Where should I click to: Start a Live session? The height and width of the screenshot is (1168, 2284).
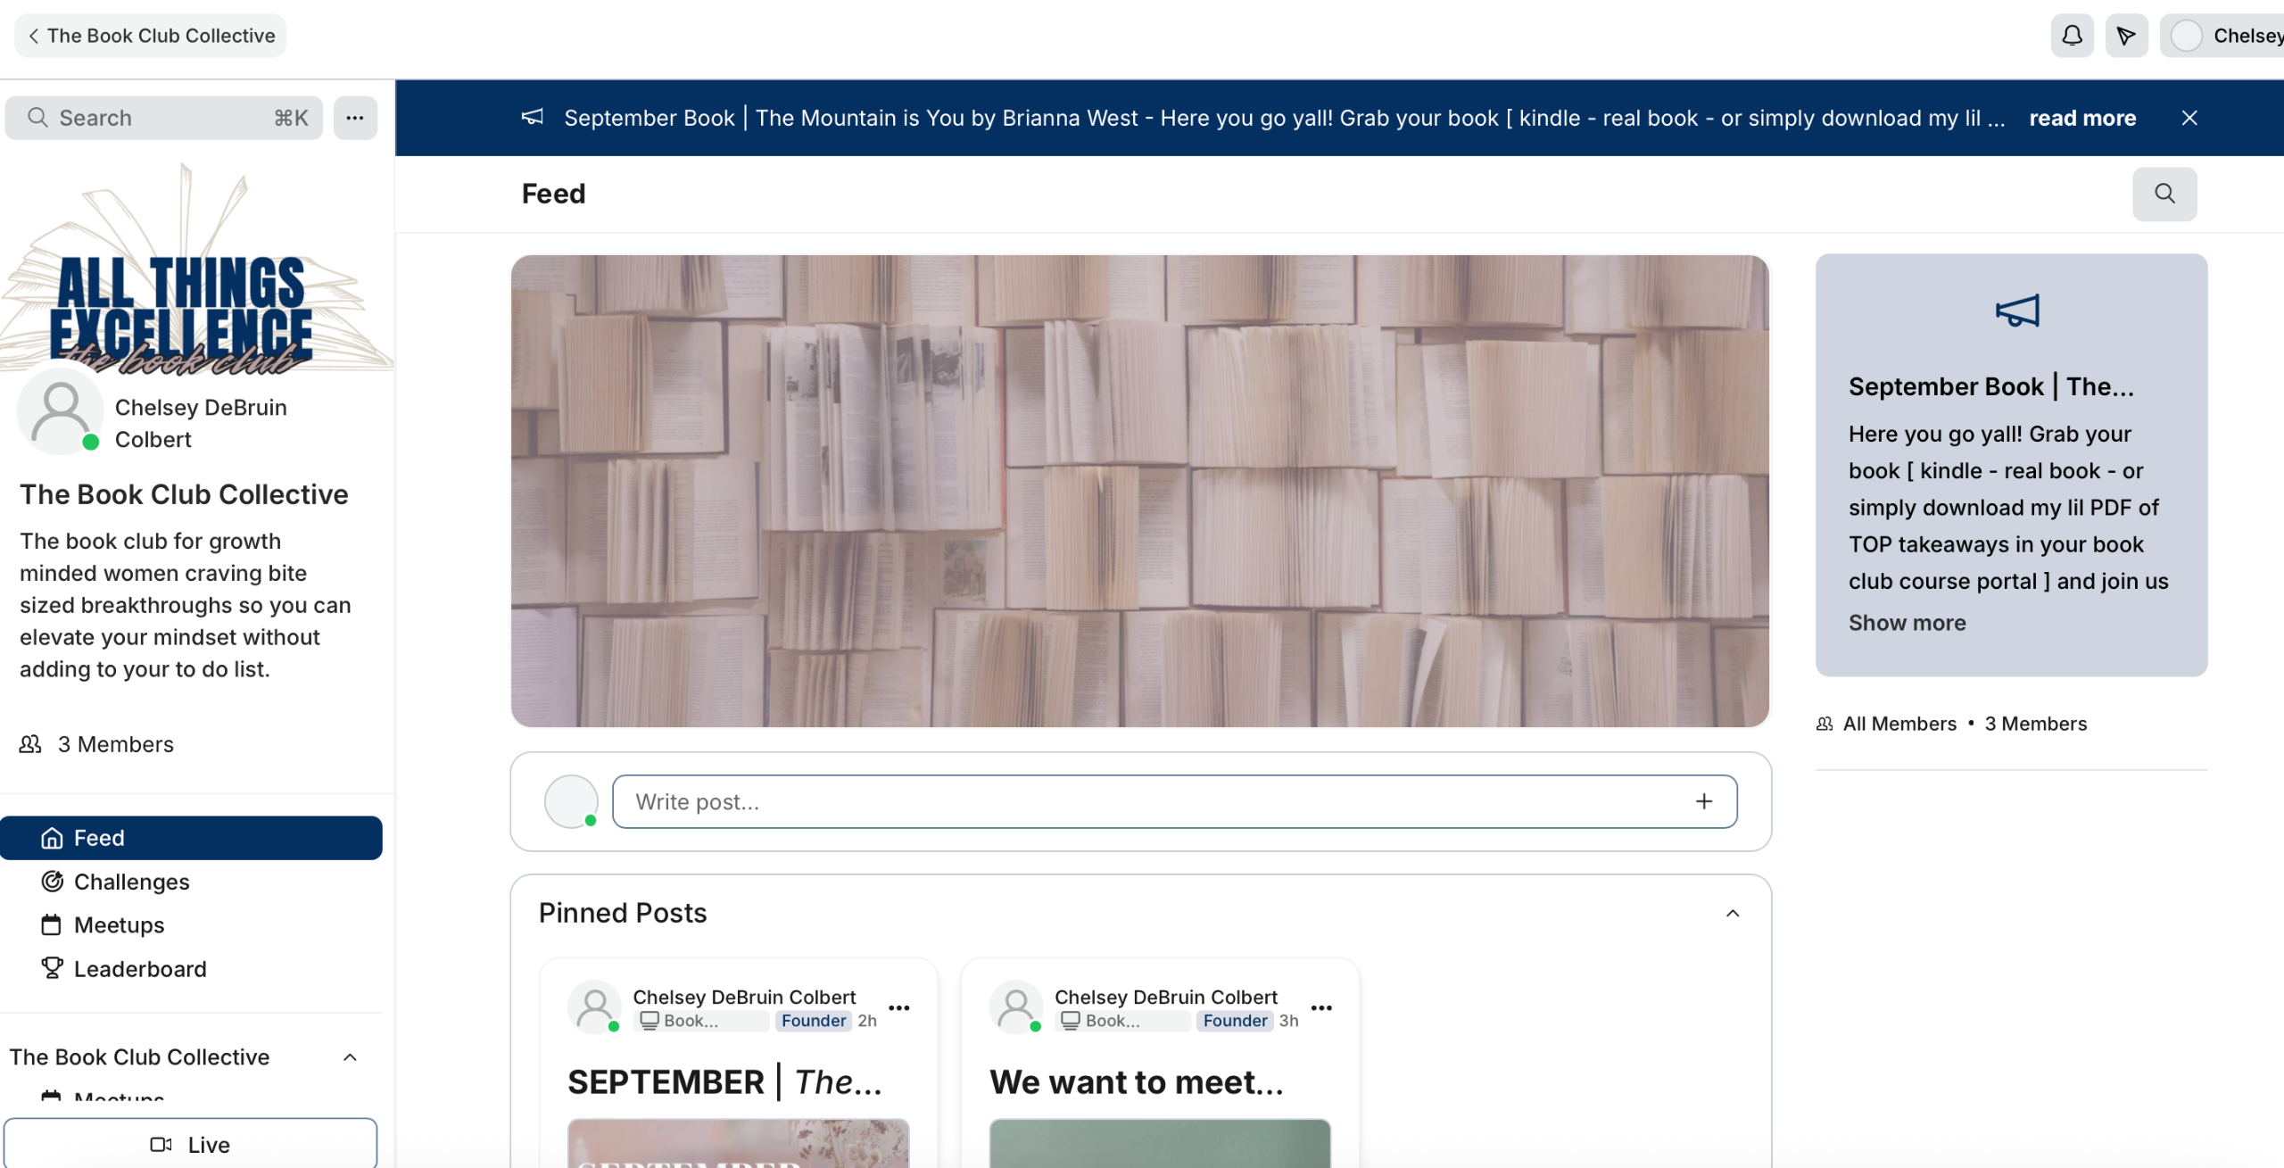coord(190,1144)
